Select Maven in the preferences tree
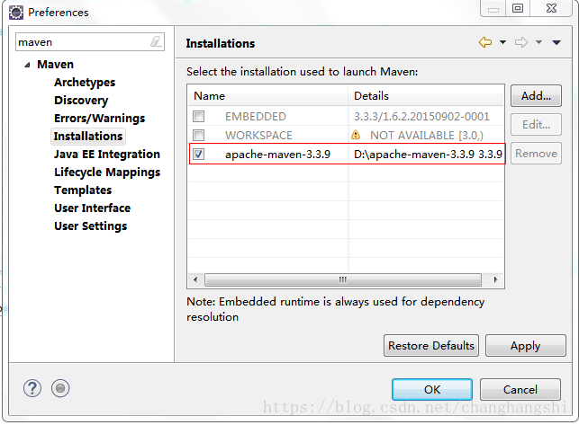 [x=56, y=65]
